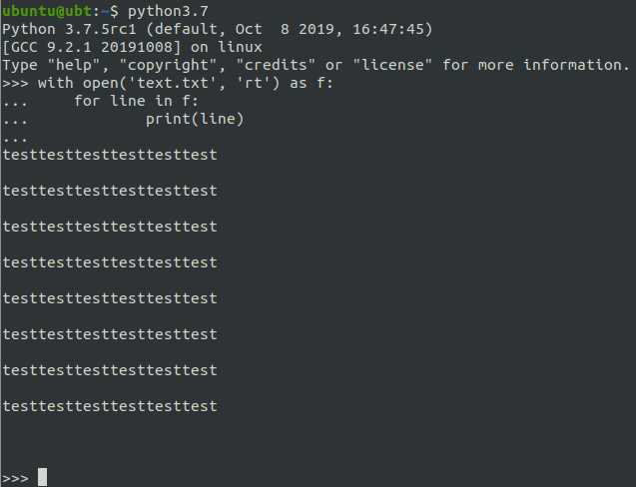Click the cursor block at the bottom prompt
This screenshot has width=636, height=487.
click(x=42, y=477)
